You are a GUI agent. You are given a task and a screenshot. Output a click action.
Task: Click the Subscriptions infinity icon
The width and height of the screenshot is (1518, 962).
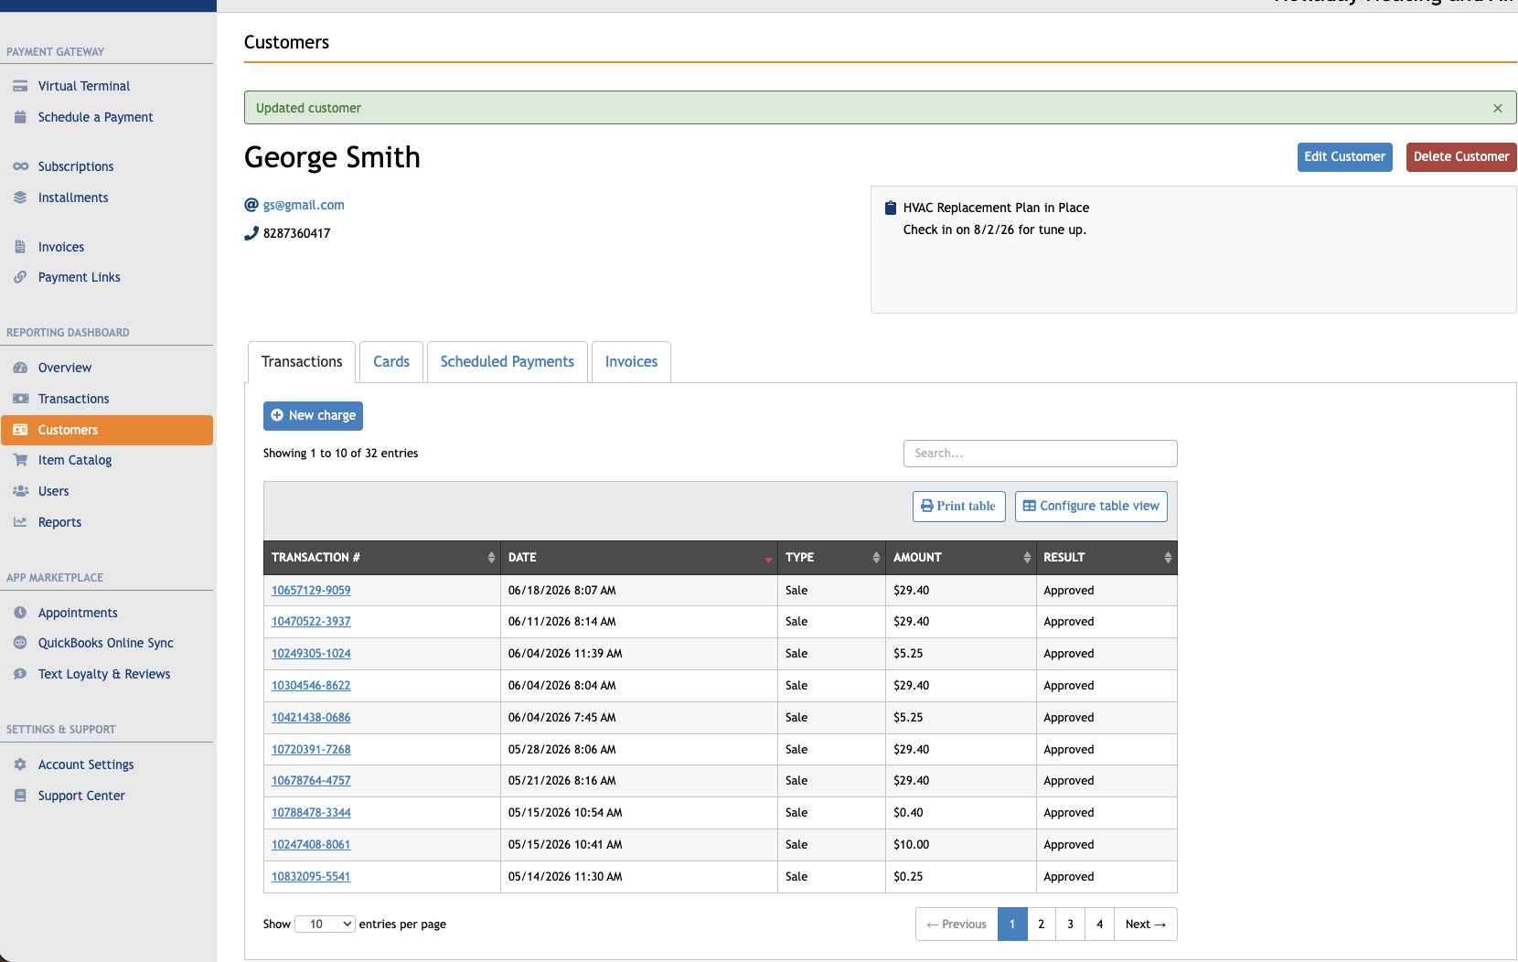20,166
